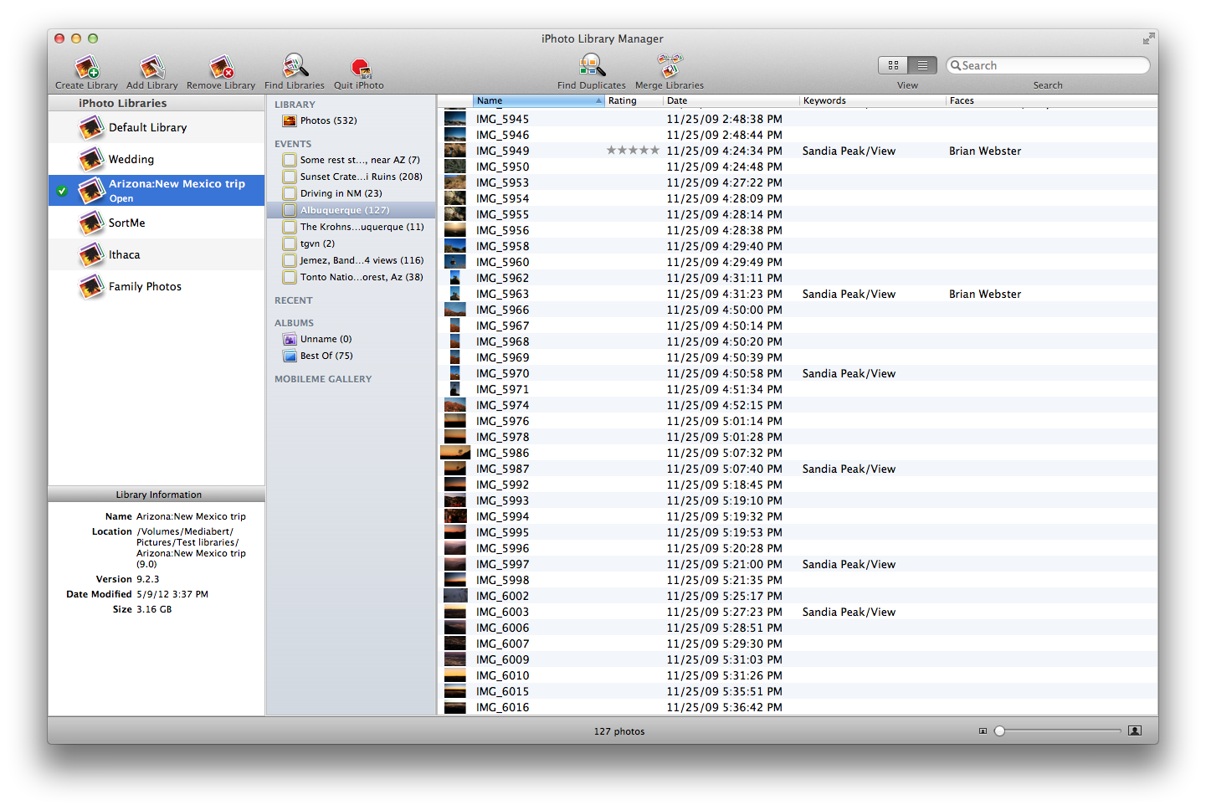
Task: Click the large thumbnail zoom-in icon
Action: coord(1135,731)
